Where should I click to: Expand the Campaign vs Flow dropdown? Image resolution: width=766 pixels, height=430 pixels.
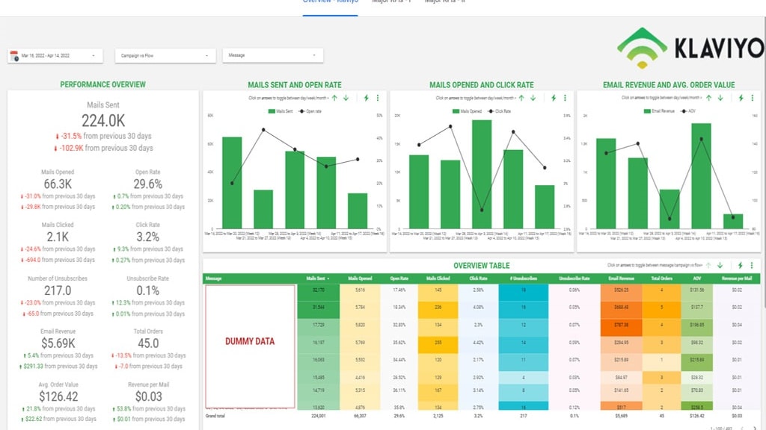(165, 55)
